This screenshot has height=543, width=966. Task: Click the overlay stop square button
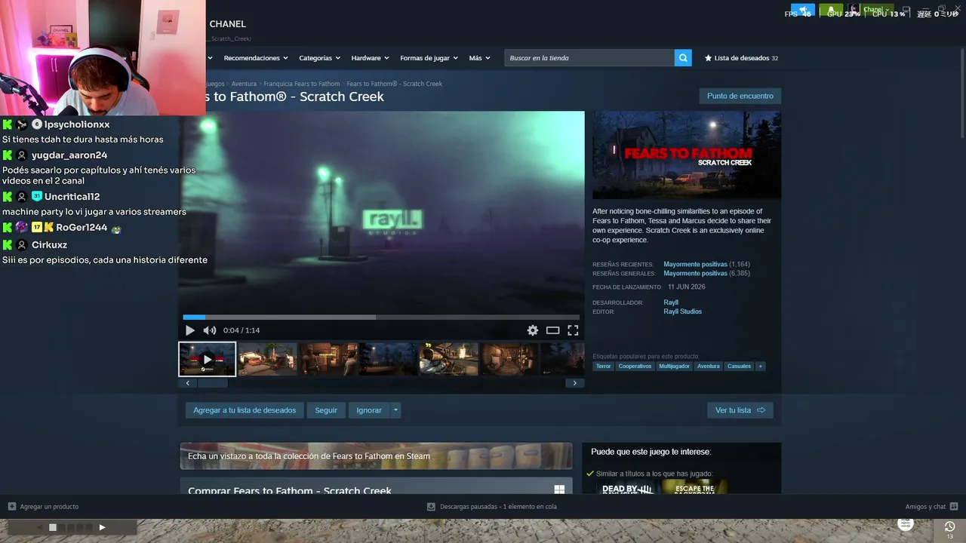pyautogui.click(x=53, y=527)
